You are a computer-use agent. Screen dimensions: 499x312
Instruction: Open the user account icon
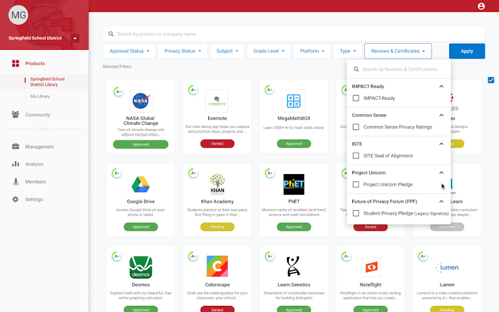pyautogui.click(x=481, y=6)
